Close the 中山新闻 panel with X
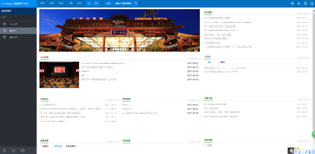The width and height of the screenshot is (315, 154). tap(195, 58)
